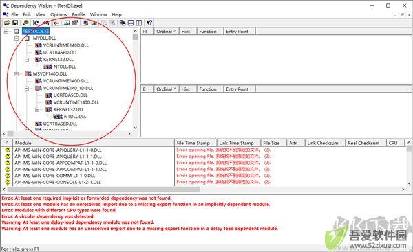Click the context Help arrow-question toolbar icon
This screenshot has height=252, width=413.
click(x=149, y=23)
